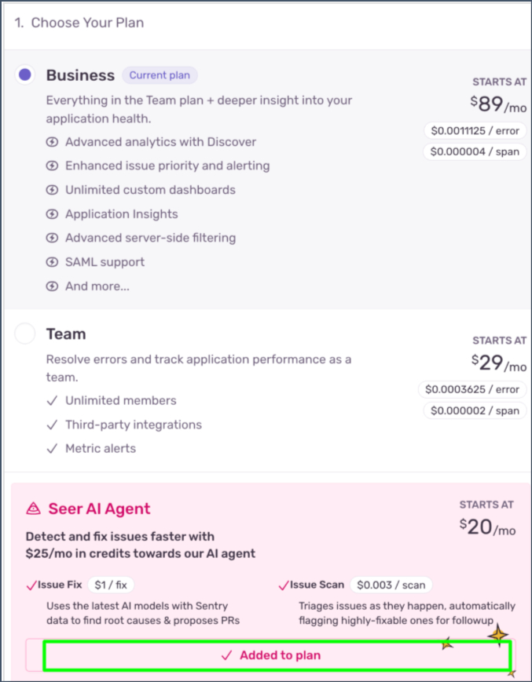
Task: Click the Seer AI Agent title
Action: point(99,509)
